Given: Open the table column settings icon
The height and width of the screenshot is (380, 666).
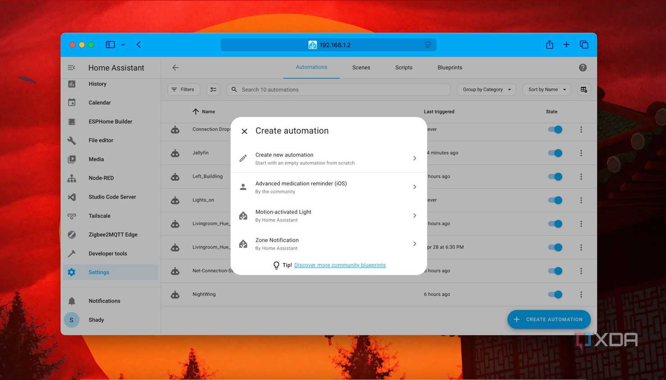Looking at the screenshot, I should [x=584, y=90].
